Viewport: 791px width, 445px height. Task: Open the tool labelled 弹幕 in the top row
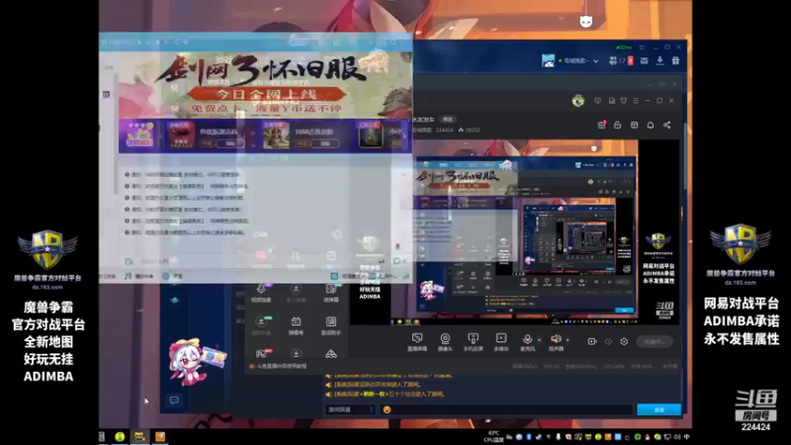coord(331,293)
